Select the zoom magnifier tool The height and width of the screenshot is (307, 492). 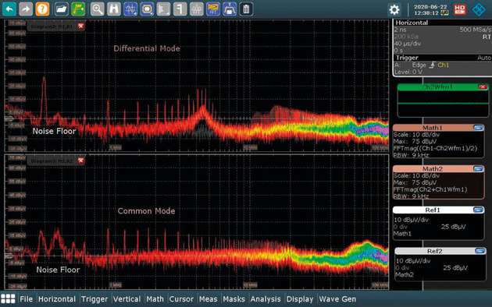point(98,9)
